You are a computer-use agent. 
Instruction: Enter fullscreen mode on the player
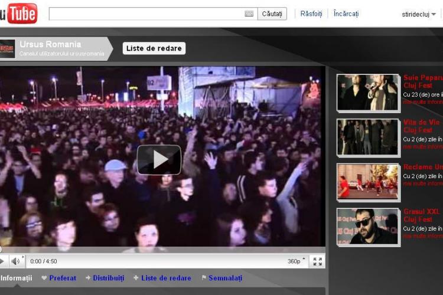tap(317, 261)
